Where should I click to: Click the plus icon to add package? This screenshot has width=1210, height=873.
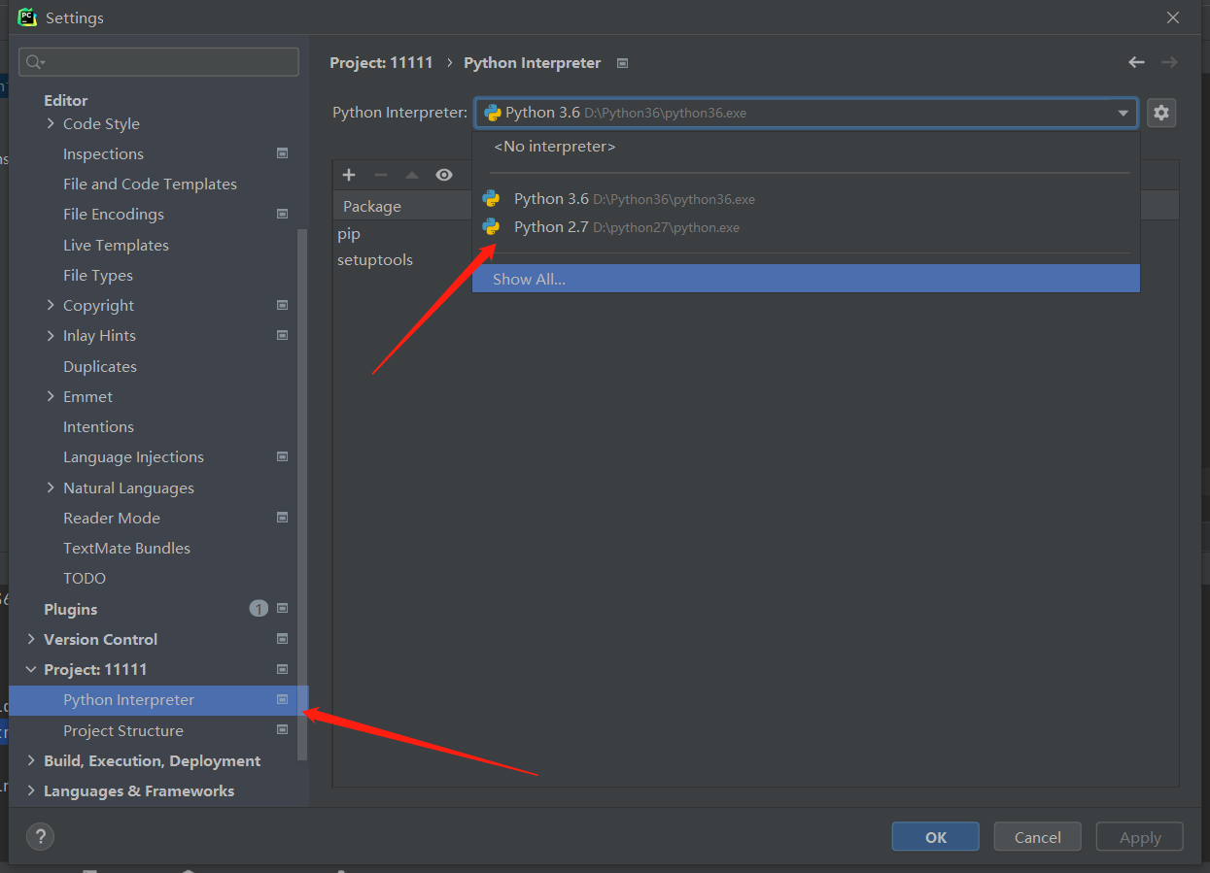[x=350, y=175]
